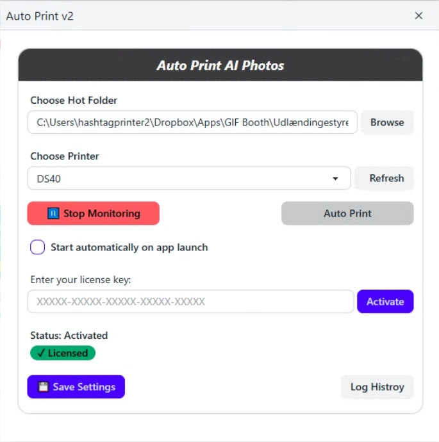Click the floppy disk icon on Save Settings
Screen dimensions: 439x442
click(x=43, y=387)
